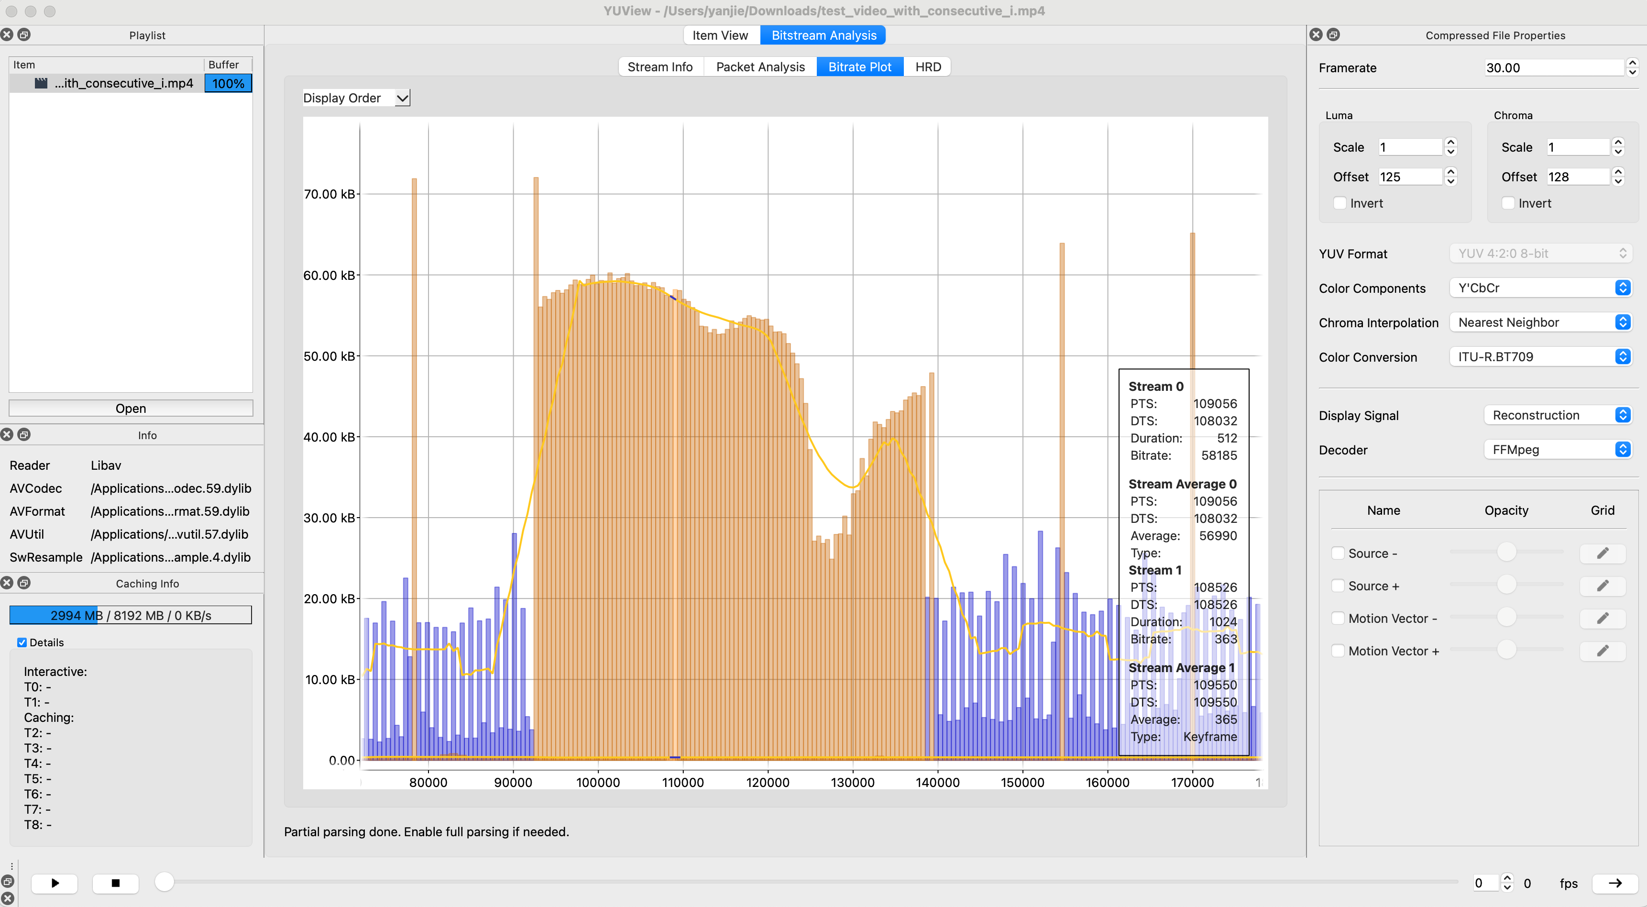This screenshot has width=1647, height=907.
Task: Click the arrow button beside fps
Action: (x=1614, y=883)
